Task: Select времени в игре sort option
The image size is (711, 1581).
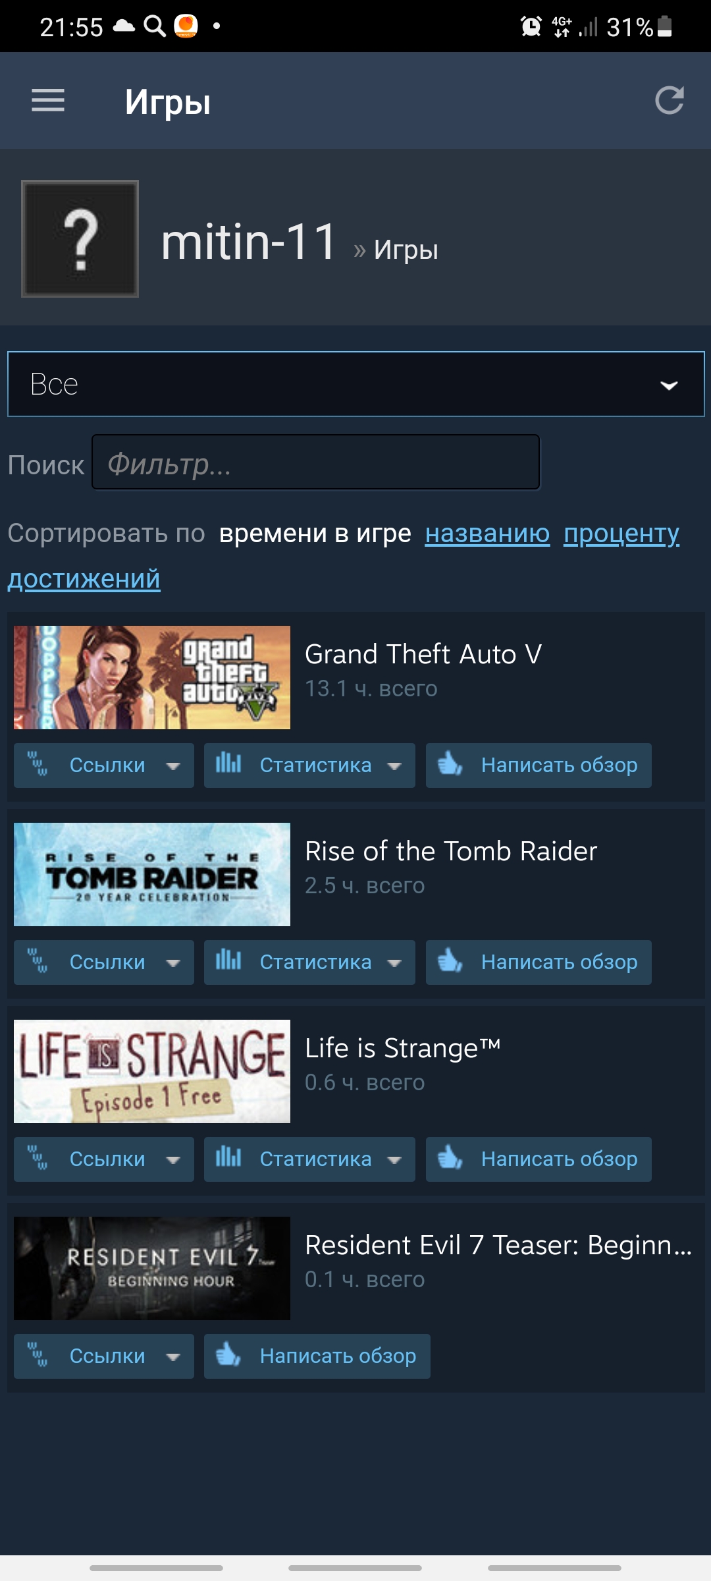Action: pyautogui.click(x=315, y=534)
